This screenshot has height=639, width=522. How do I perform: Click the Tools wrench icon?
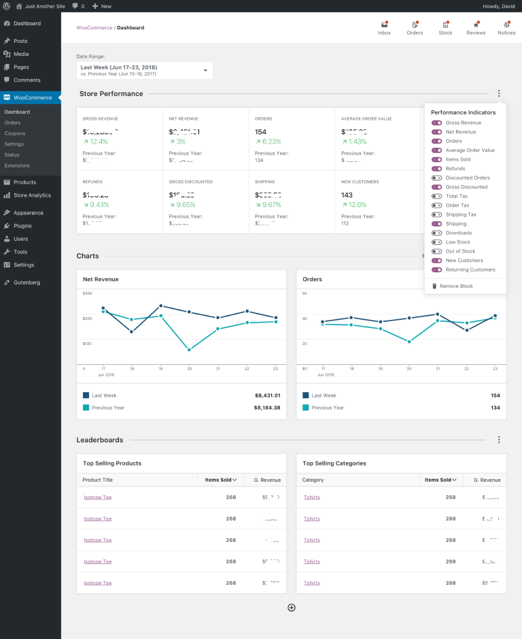(7, 252)
